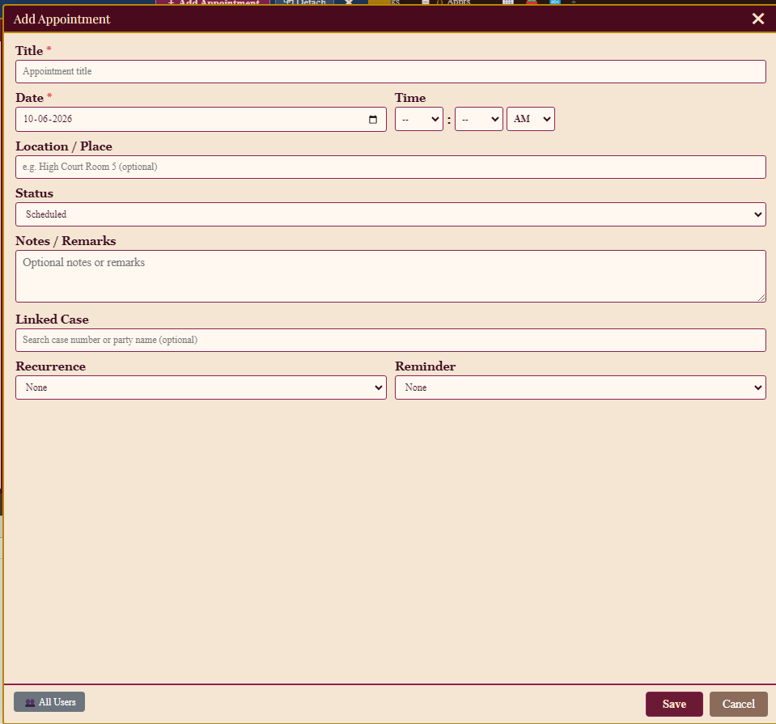
Task: Click the Location / Place input field
Action: tap(391, 167)
